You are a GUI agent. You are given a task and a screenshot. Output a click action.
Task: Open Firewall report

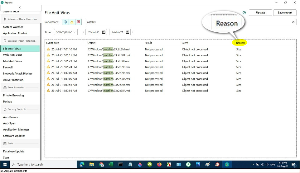click(x=8, y=67)
